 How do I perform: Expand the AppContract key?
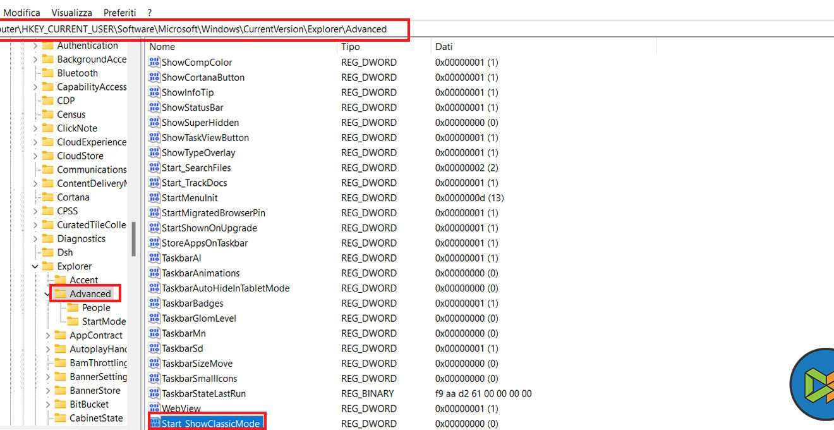pos(47,335)
